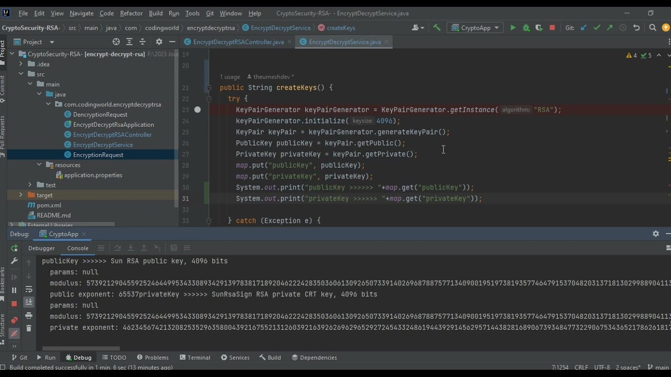Screen dimensions: 671x377
Task: Push commits with the green Git arrow
Action: click(610, 28)
